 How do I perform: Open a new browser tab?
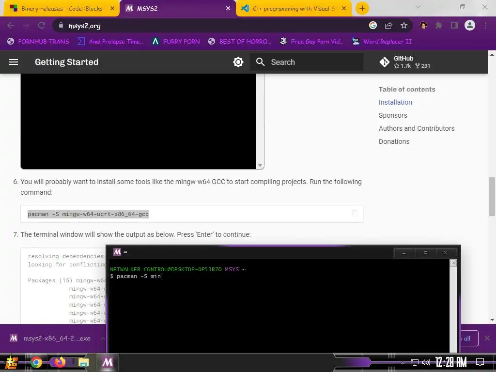[362, 8]
